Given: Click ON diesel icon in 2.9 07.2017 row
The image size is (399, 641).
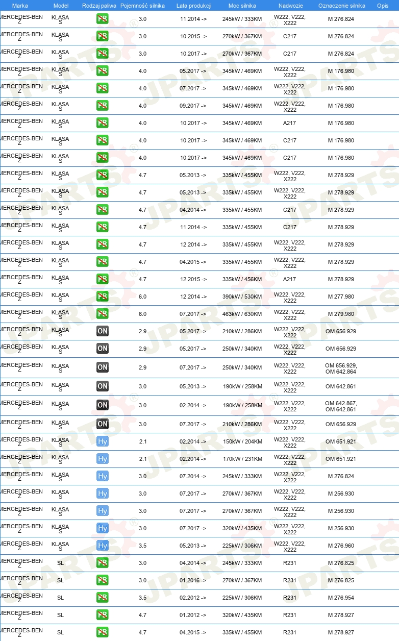Looking at the screenshot, I should (x=103, y=367).
